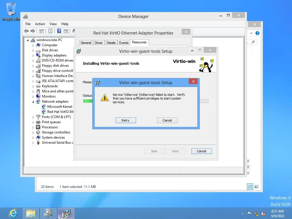This screenshot has height=219, width=292.
Task: Click the Print queues device icon
Action: [x=38, y=122]
